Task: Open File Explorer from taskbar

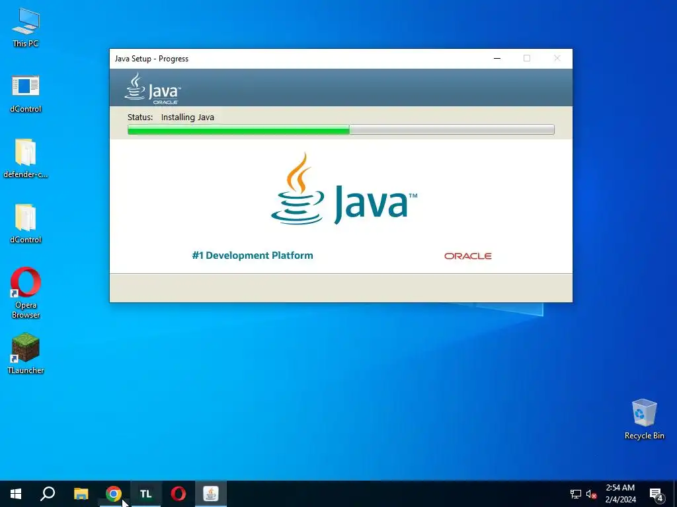Action: click(x=81, y=494)
